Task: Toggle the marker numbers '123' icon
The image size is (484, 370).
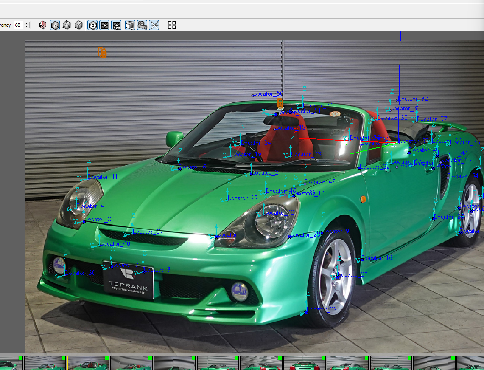Action: click(116, 25)
